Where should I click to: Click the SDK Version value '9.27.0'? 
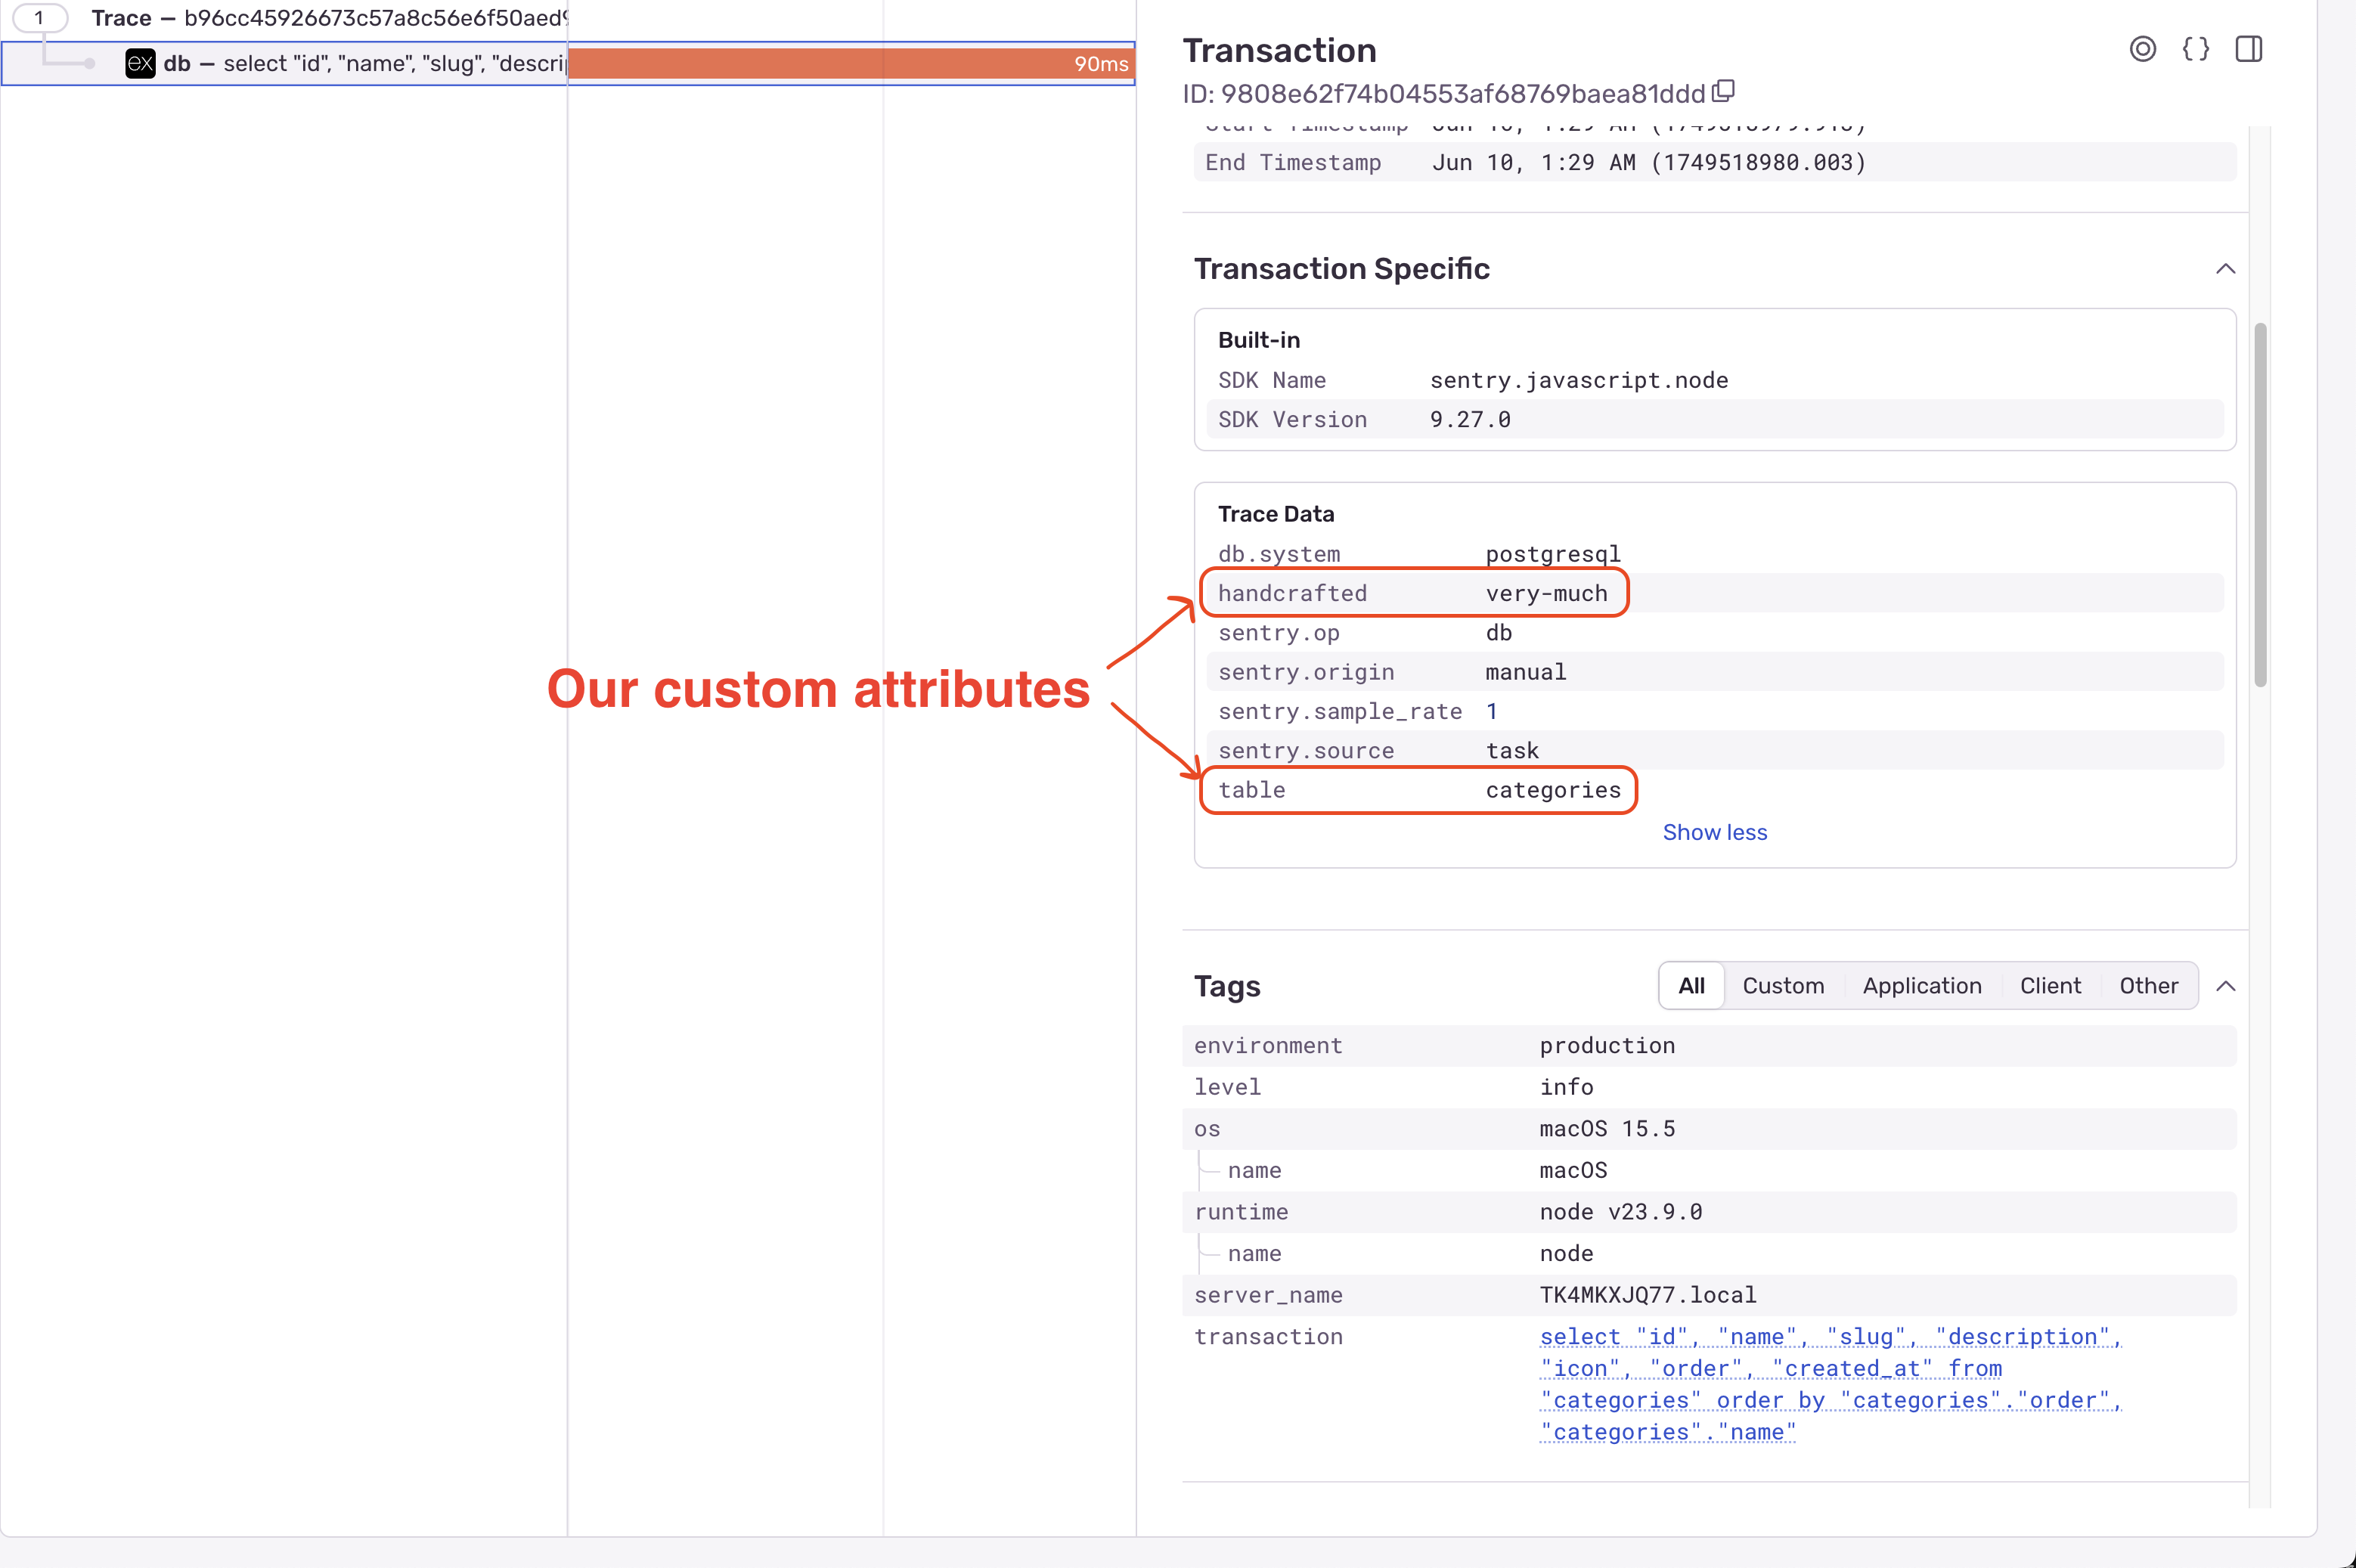1469,419
